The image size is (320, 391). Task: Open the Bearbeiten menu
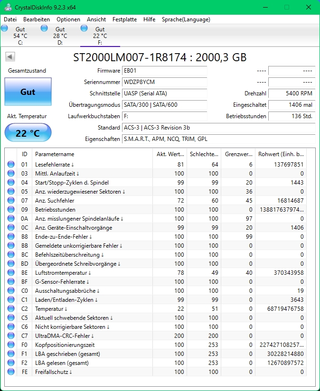point(37,19)
